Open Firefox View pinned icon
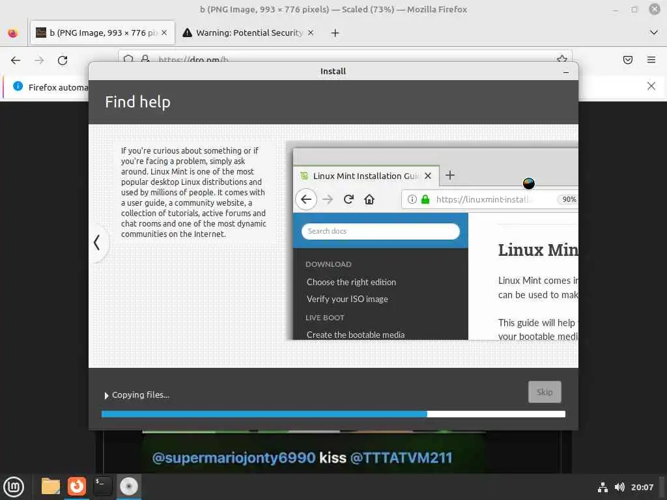 point(13,33)
